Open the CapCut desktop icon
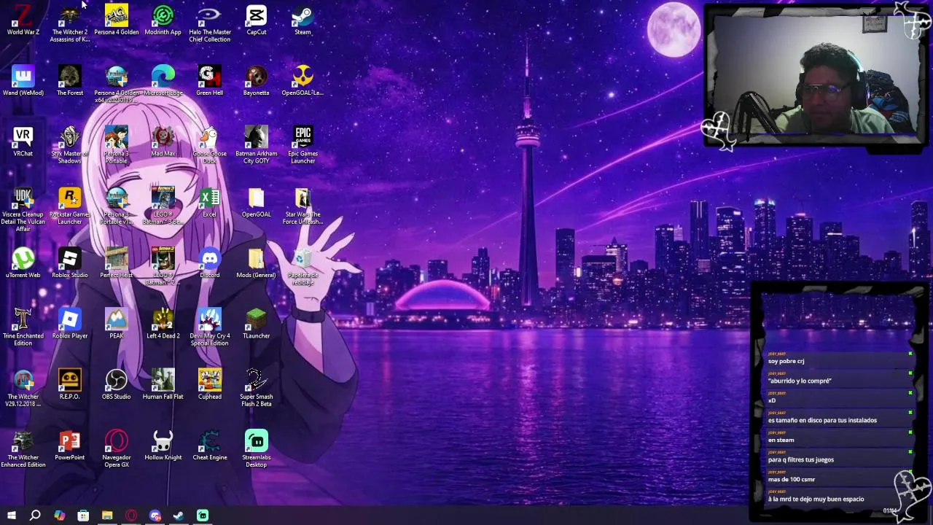 (x=257, y=20)
